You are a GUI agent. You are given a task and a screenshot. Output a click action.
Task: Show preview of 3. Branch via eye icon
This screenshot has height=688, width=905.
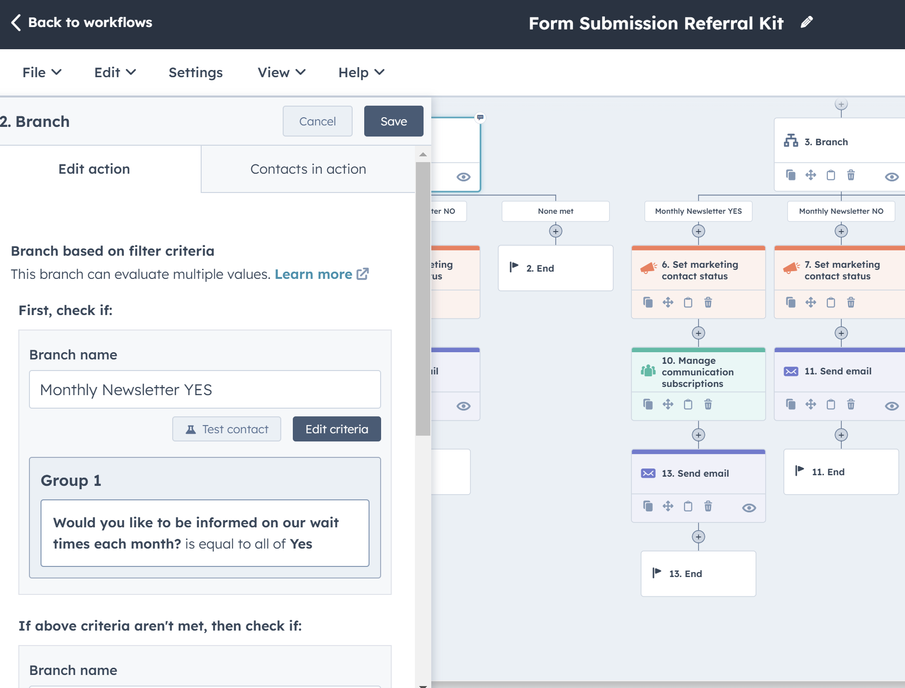[891, 176]
